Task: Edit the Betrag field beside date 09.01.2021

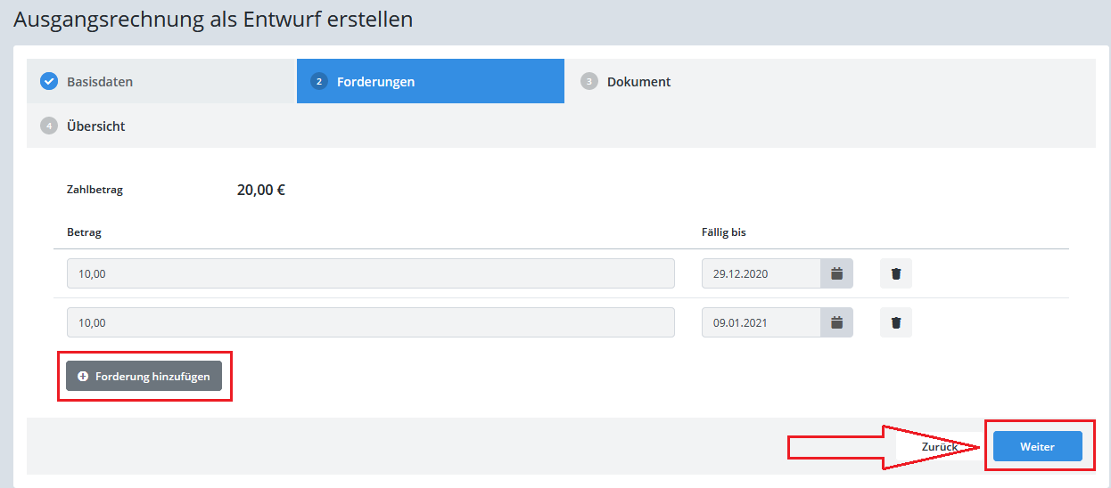Action: point(371,322)
